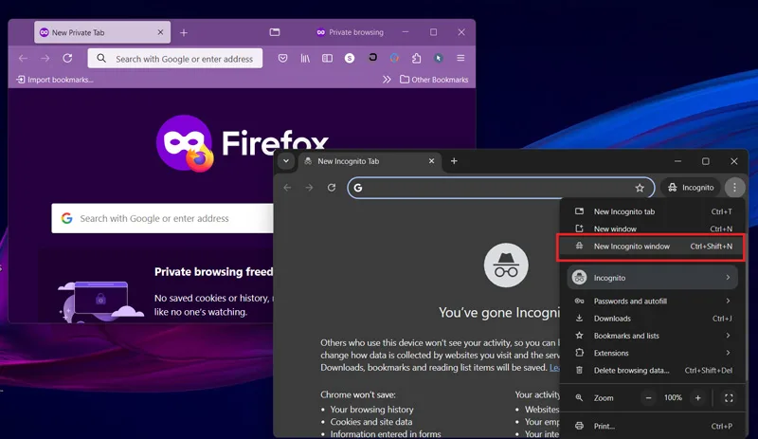Screen dimensions: 758x439
Task: Open the Firefox View icon in the tab bar
Action: [x=275, y=32]
